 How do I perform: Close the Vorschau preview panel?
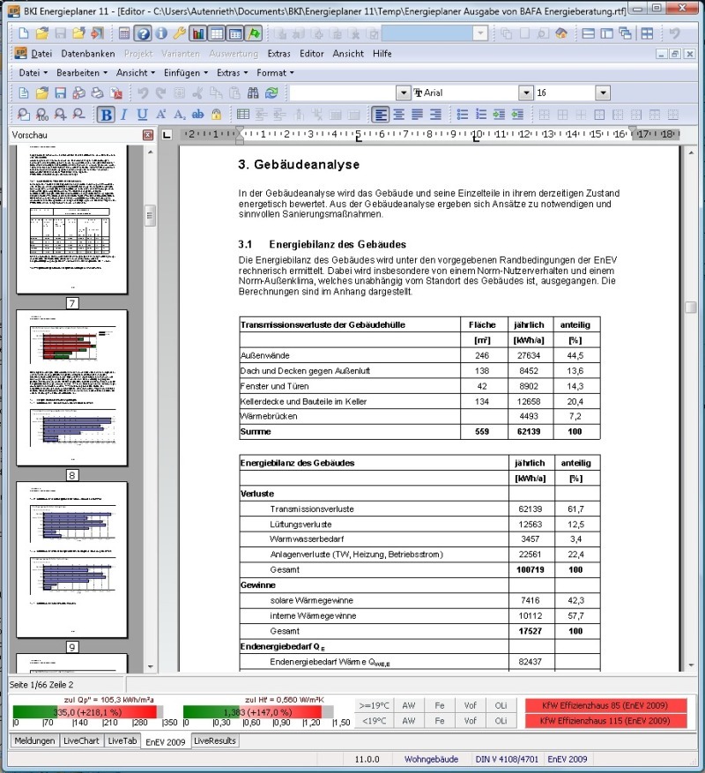coord(148,135)
